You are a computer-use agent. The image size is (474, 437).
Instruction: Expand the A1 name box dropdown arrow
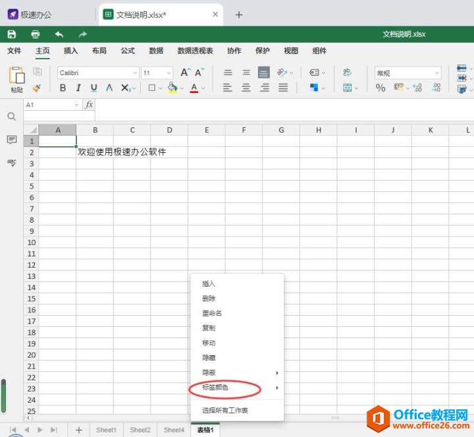pyautogui.click(x=76, y=105)
